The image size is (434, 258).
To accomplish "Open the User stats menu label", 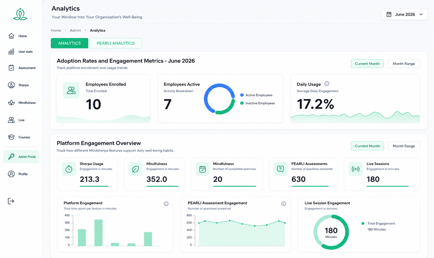I will coord(25,52).
